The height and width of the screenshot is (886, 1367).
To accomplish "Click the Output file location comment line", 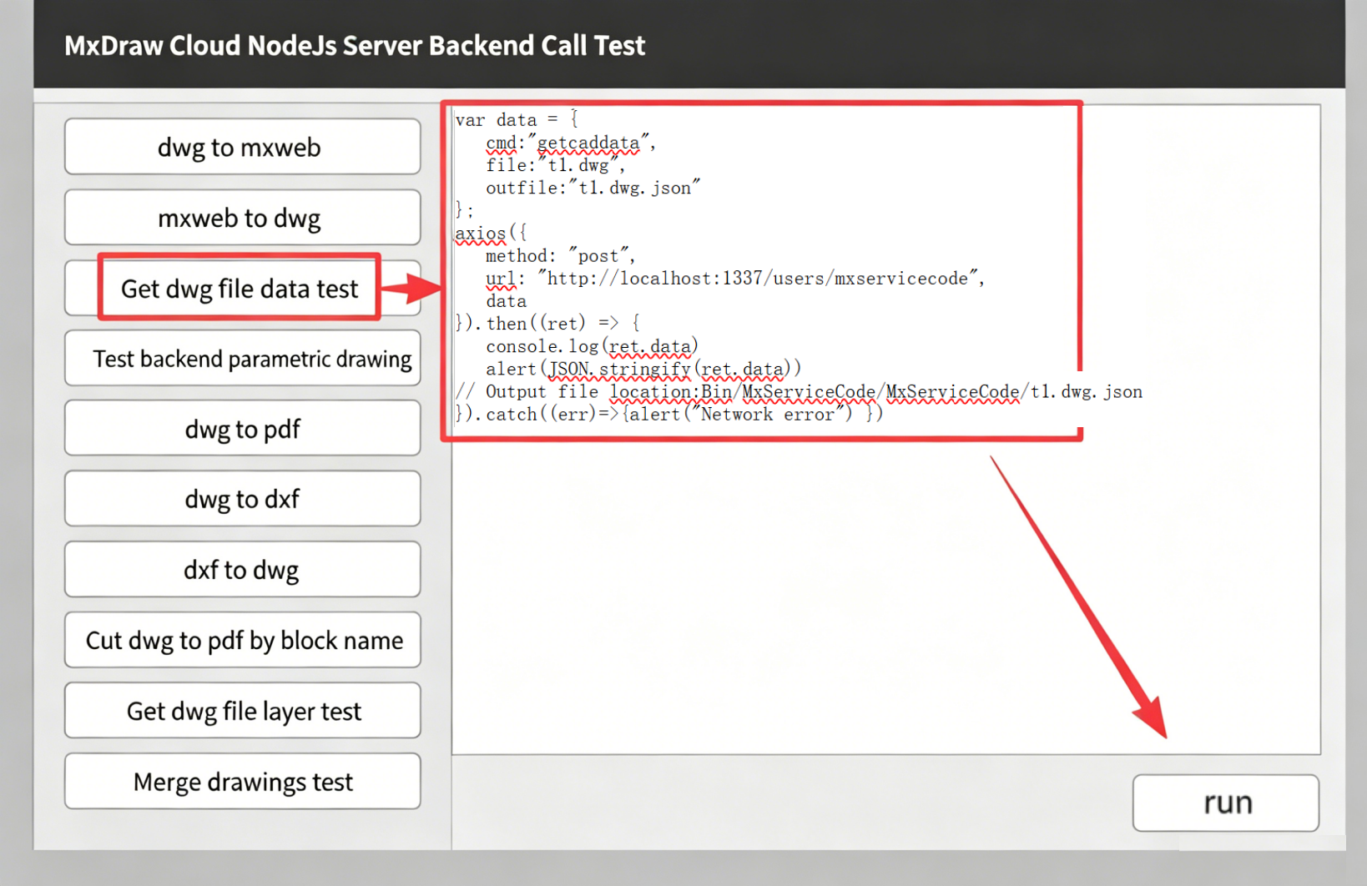I will click(x=799, y=392).
